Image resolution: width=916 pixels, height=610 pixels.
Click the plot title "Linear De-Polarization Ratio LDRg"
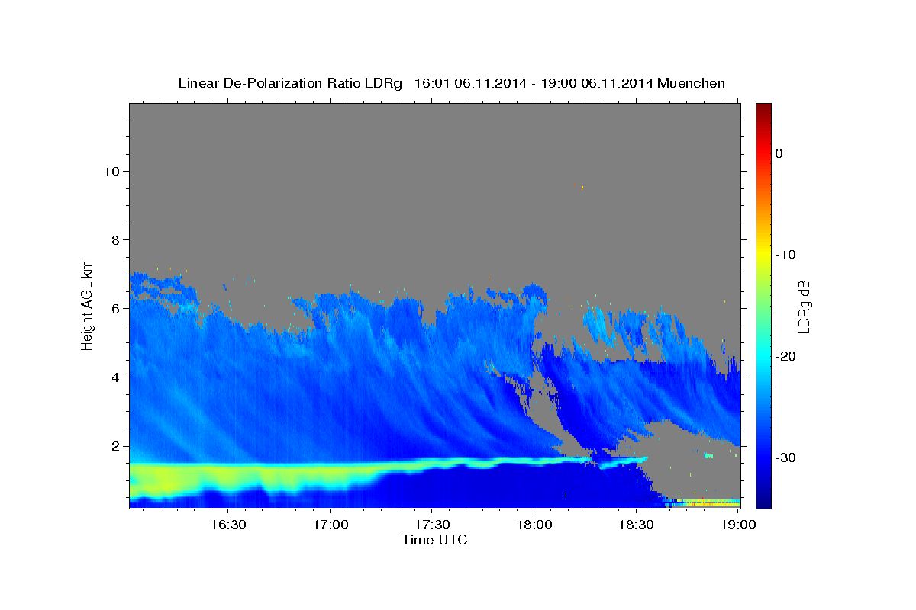pyautogui.click(x=289, y=83)
